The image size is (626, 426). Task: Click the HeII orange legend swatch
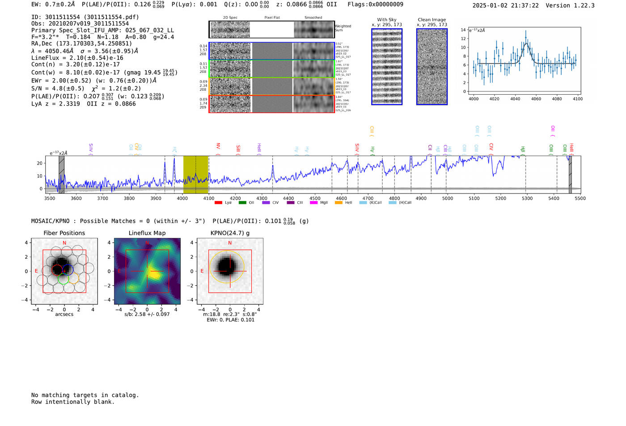coord(338,202)
